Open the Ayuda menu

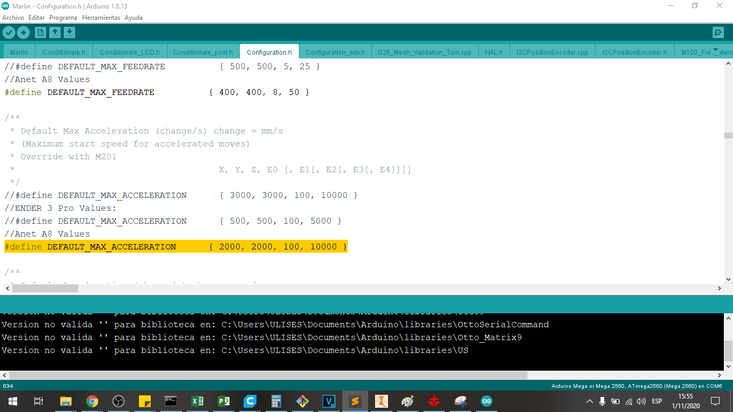(x=134, y=18)
